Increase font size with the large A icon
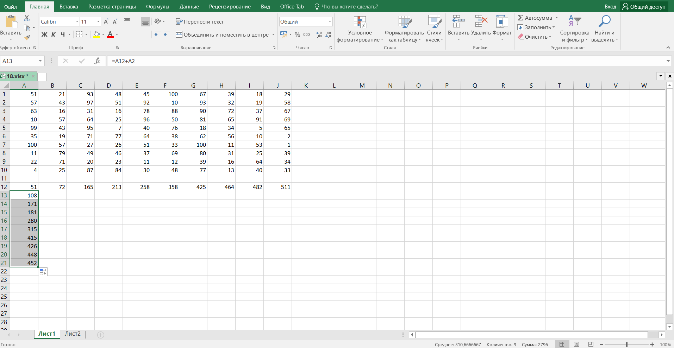Screen dimensions: 674x348 [106, 21]
